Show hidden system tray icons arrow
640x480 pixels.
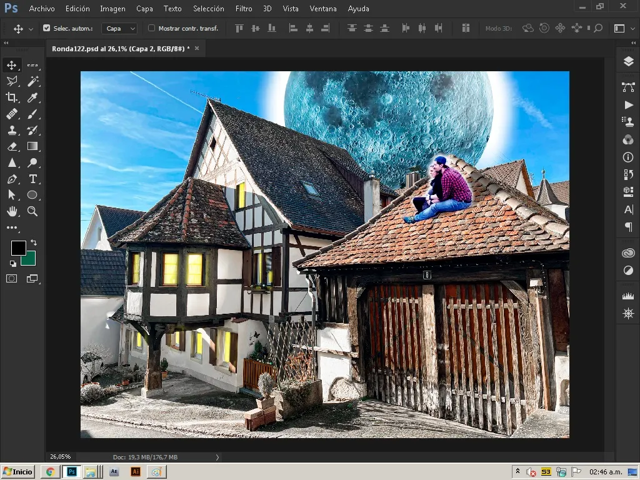(518, 471)
